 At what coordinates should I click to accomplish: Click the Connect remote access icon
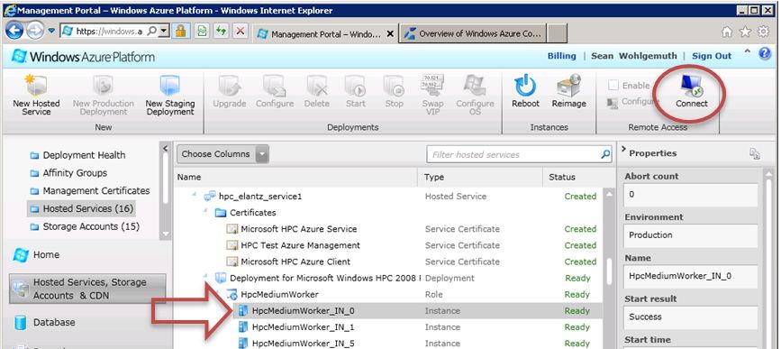pyautogui.click(x=691, y=87)
